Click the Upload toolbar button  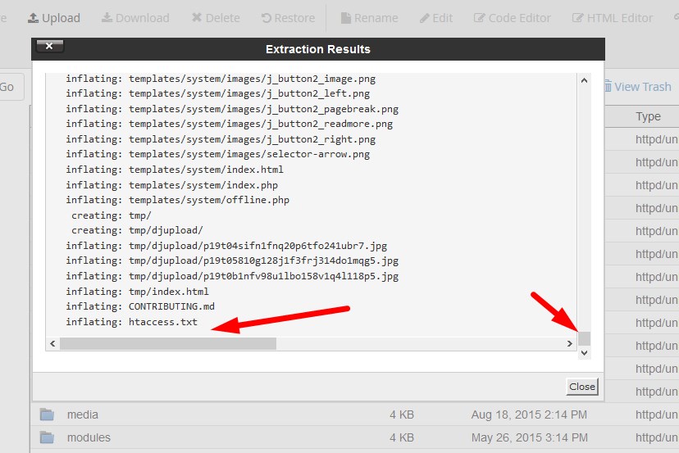click(x=54, y=18)
